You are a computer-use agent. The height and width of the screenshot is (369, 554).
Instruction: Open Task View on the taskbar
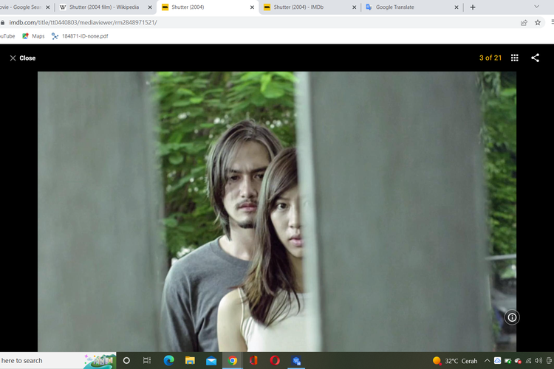(147, 360)
